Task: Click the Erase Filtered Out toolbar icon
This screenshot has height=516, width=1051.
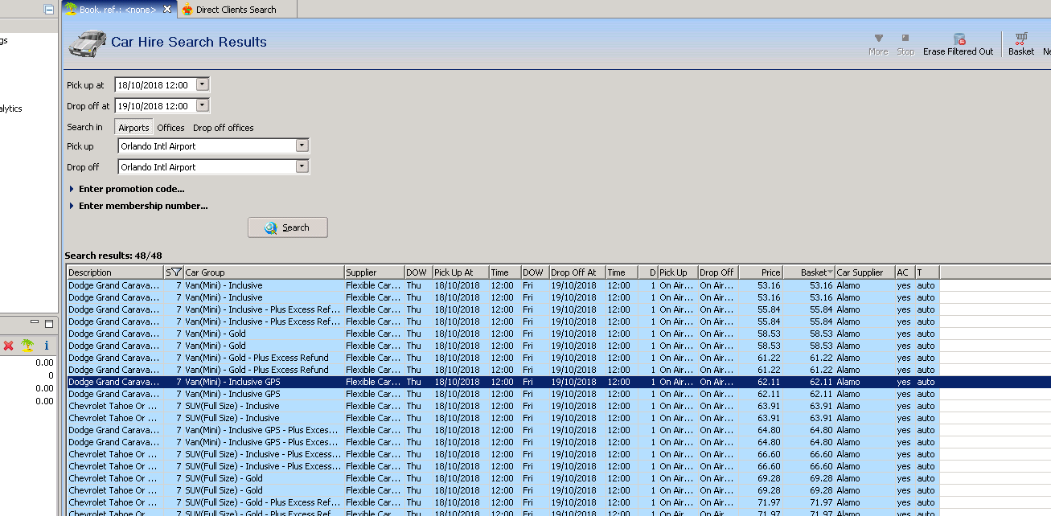Action: pyautogui.click(x=959, y=39)
